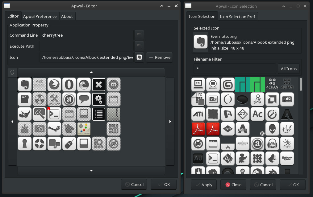
Task: Browse for Execute Path folder
Action: pos(139,46)
